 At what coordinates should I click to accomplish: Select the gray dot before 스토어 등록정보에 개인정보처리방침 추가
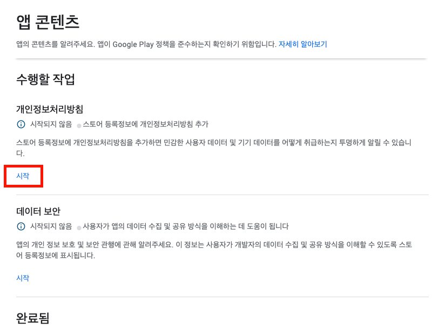click(x=79, y=125)
